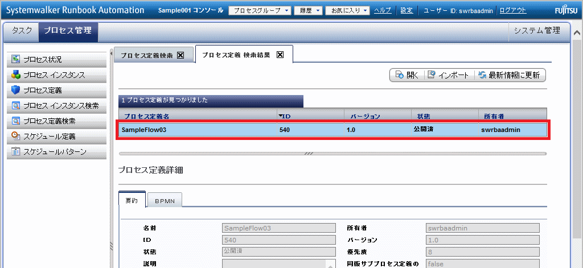
Task: Click the スケジュールパターン calendar icon
Action: (16, 151)
